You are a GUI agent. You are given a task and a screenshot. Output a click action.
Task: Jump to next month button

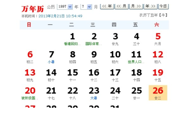point(136,6)
